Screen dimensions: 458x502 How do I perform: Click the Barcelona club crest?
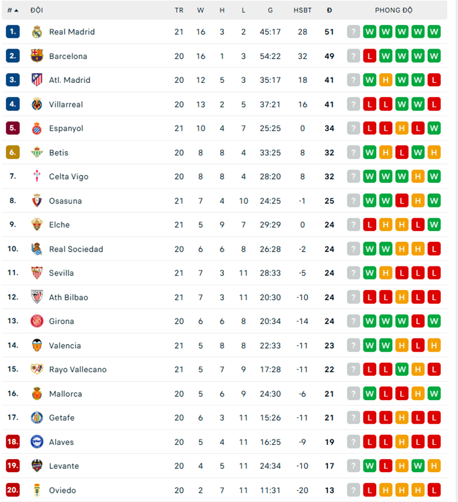coord(37,56)
